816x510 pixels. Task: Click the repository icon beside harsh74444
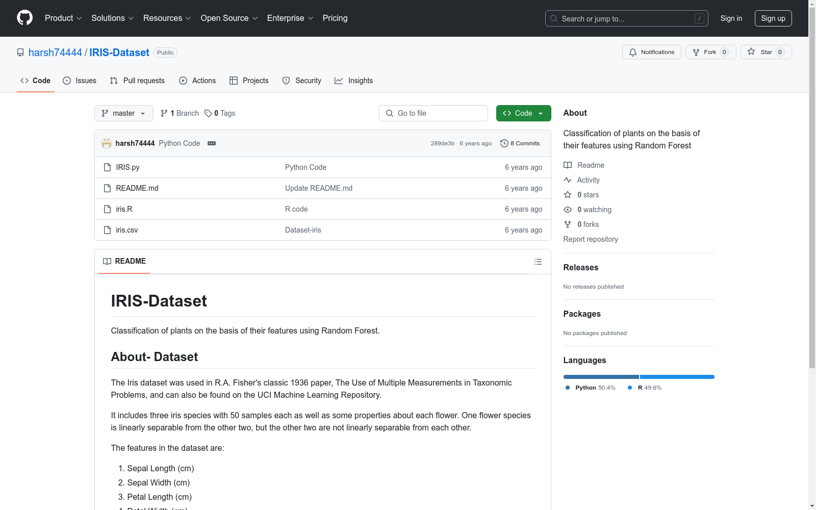[20, 53]
